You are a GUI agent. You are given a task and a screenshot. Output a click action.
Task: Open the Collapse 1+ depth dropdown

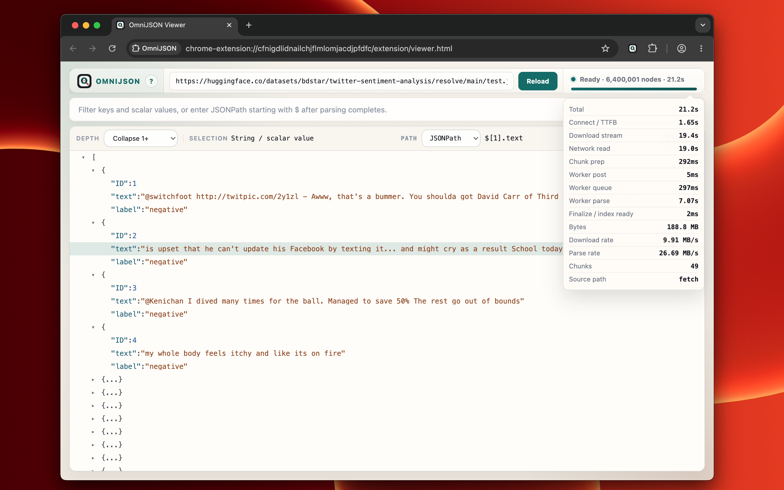point(140,138)
